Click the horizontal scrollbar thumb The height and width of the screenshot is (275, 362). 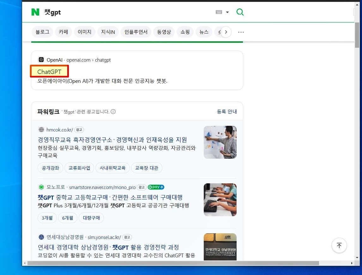173,263
